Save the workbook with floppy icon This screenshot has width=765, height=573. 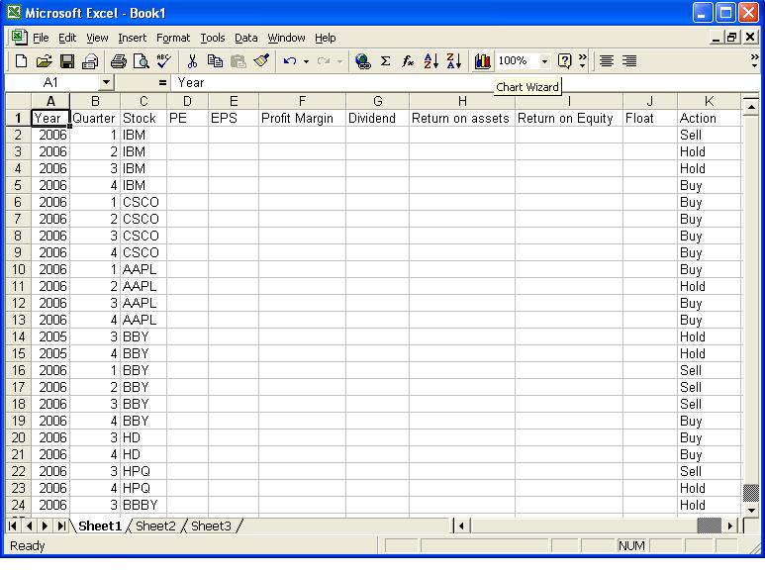pyautogui.click(x=67, y=61)
